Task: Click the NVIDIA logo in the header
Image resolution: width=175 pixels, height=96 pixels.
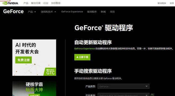Action: coord(10,3)
